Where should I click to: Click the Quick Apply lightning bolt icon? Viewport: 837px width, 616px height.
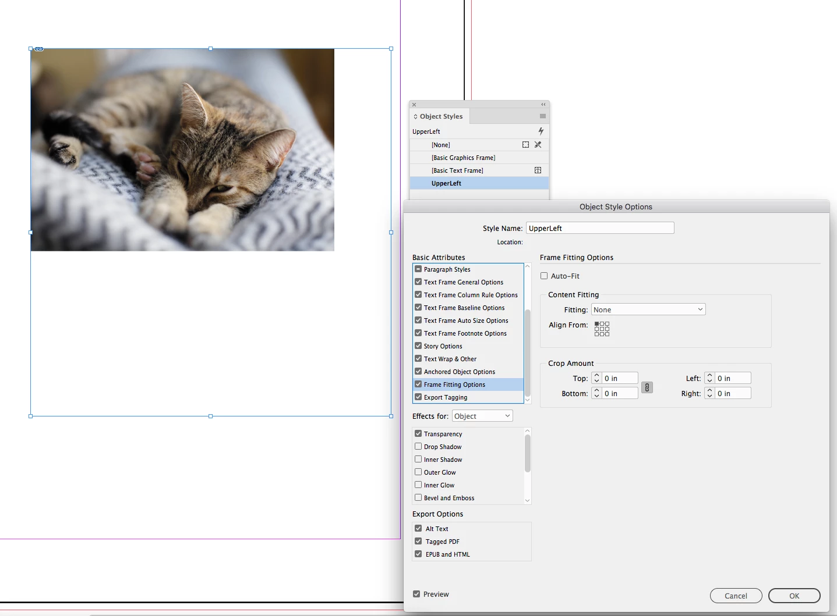(x=541, y=131)
